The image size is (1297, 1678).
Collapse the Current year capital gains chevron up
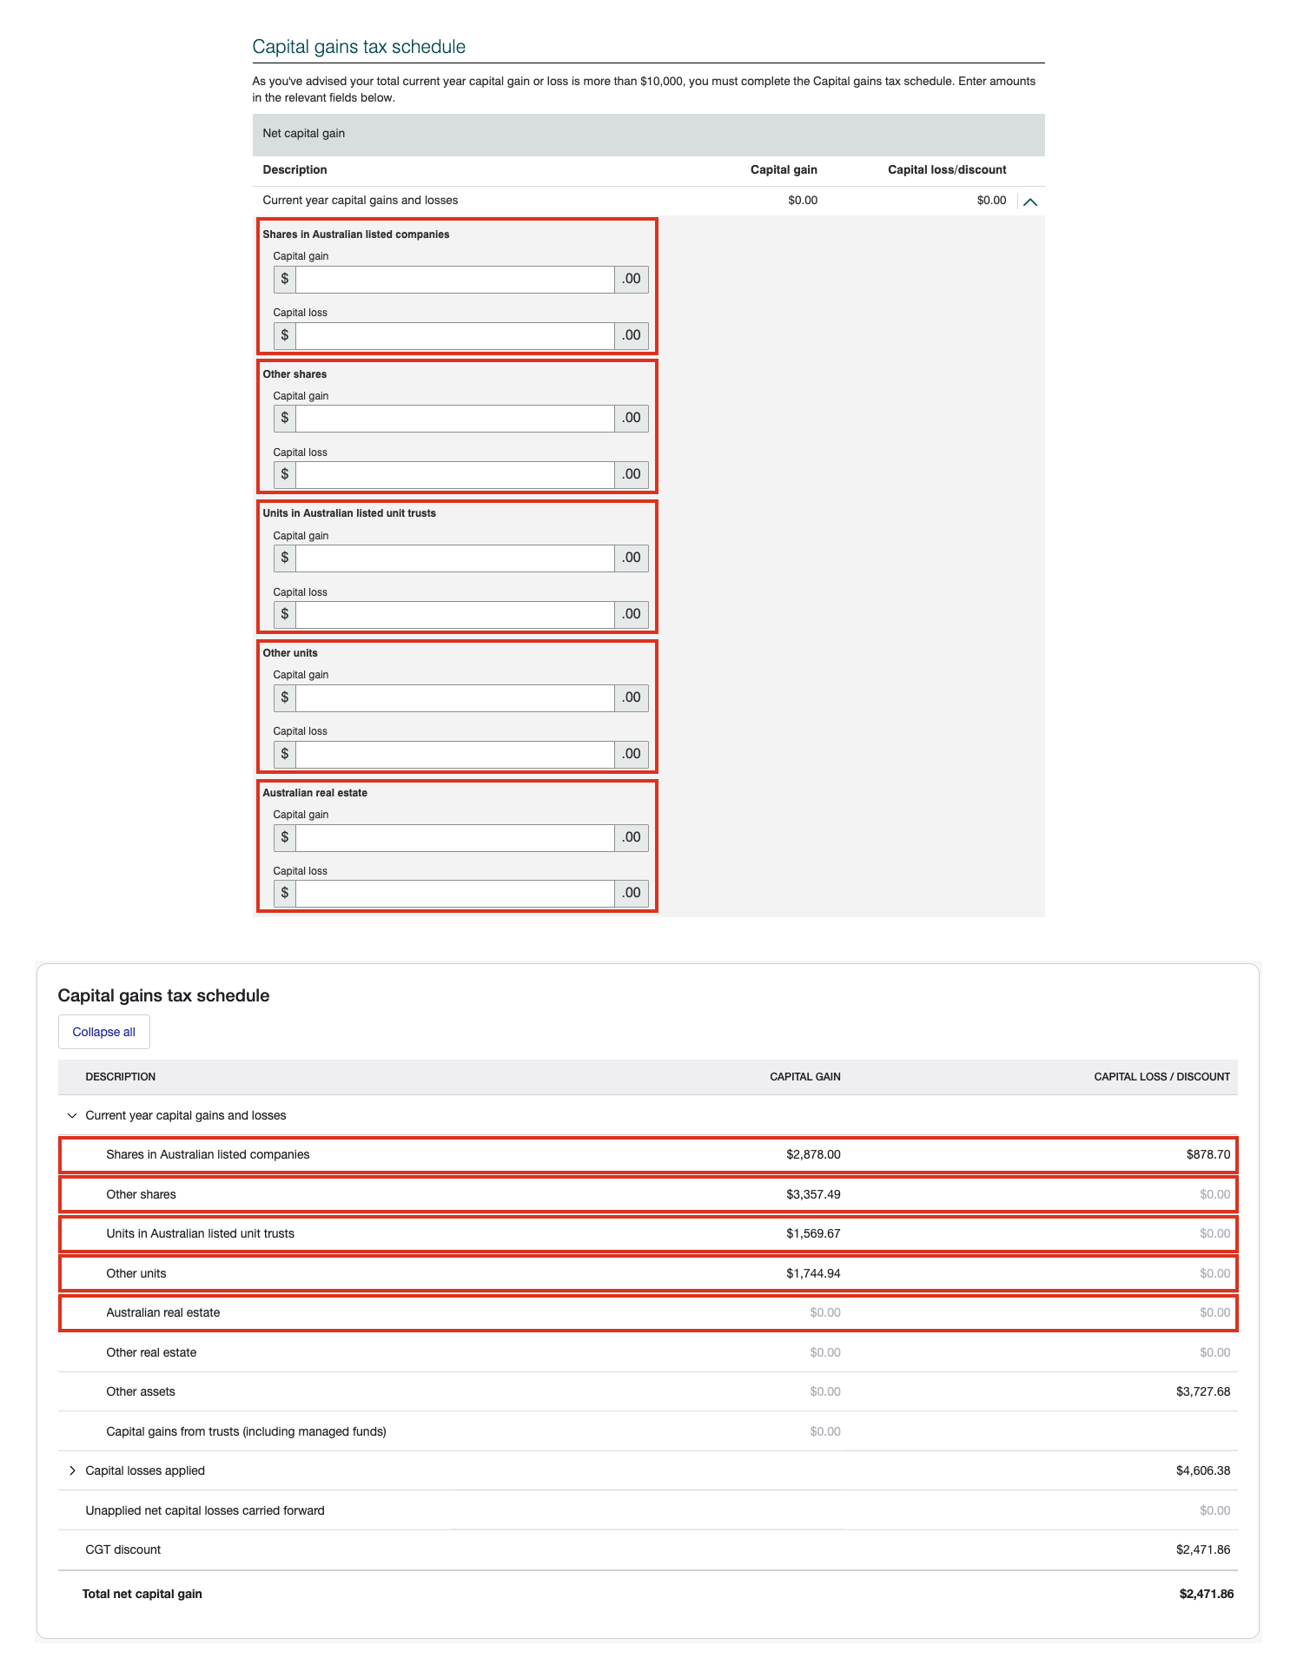click(1030, 201)
